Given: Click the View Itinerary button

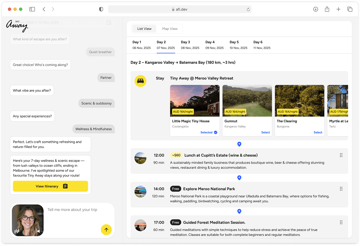Looking at the screenshot, I should [x=51, y=186].
